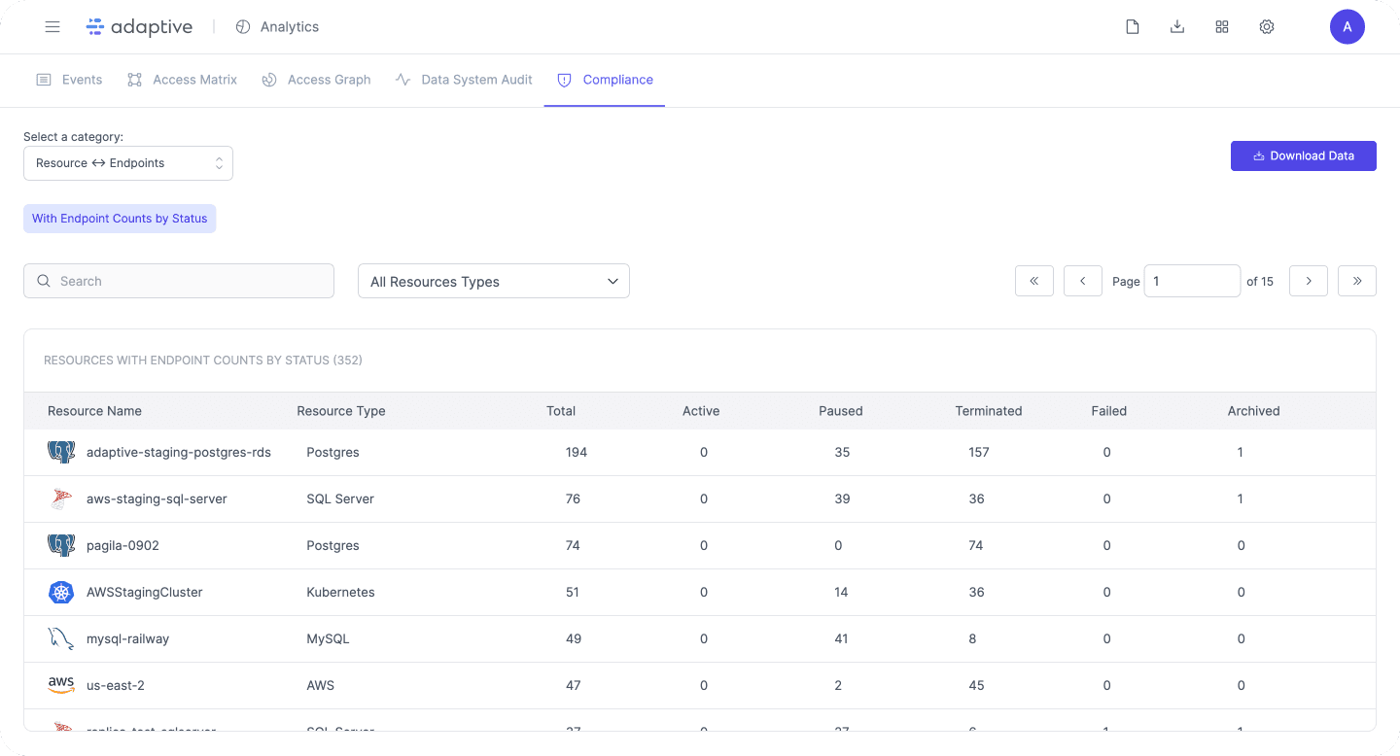Open the All Resources Types dropdown
Viewport: 1400px width, 756px height.
[494, 281]
